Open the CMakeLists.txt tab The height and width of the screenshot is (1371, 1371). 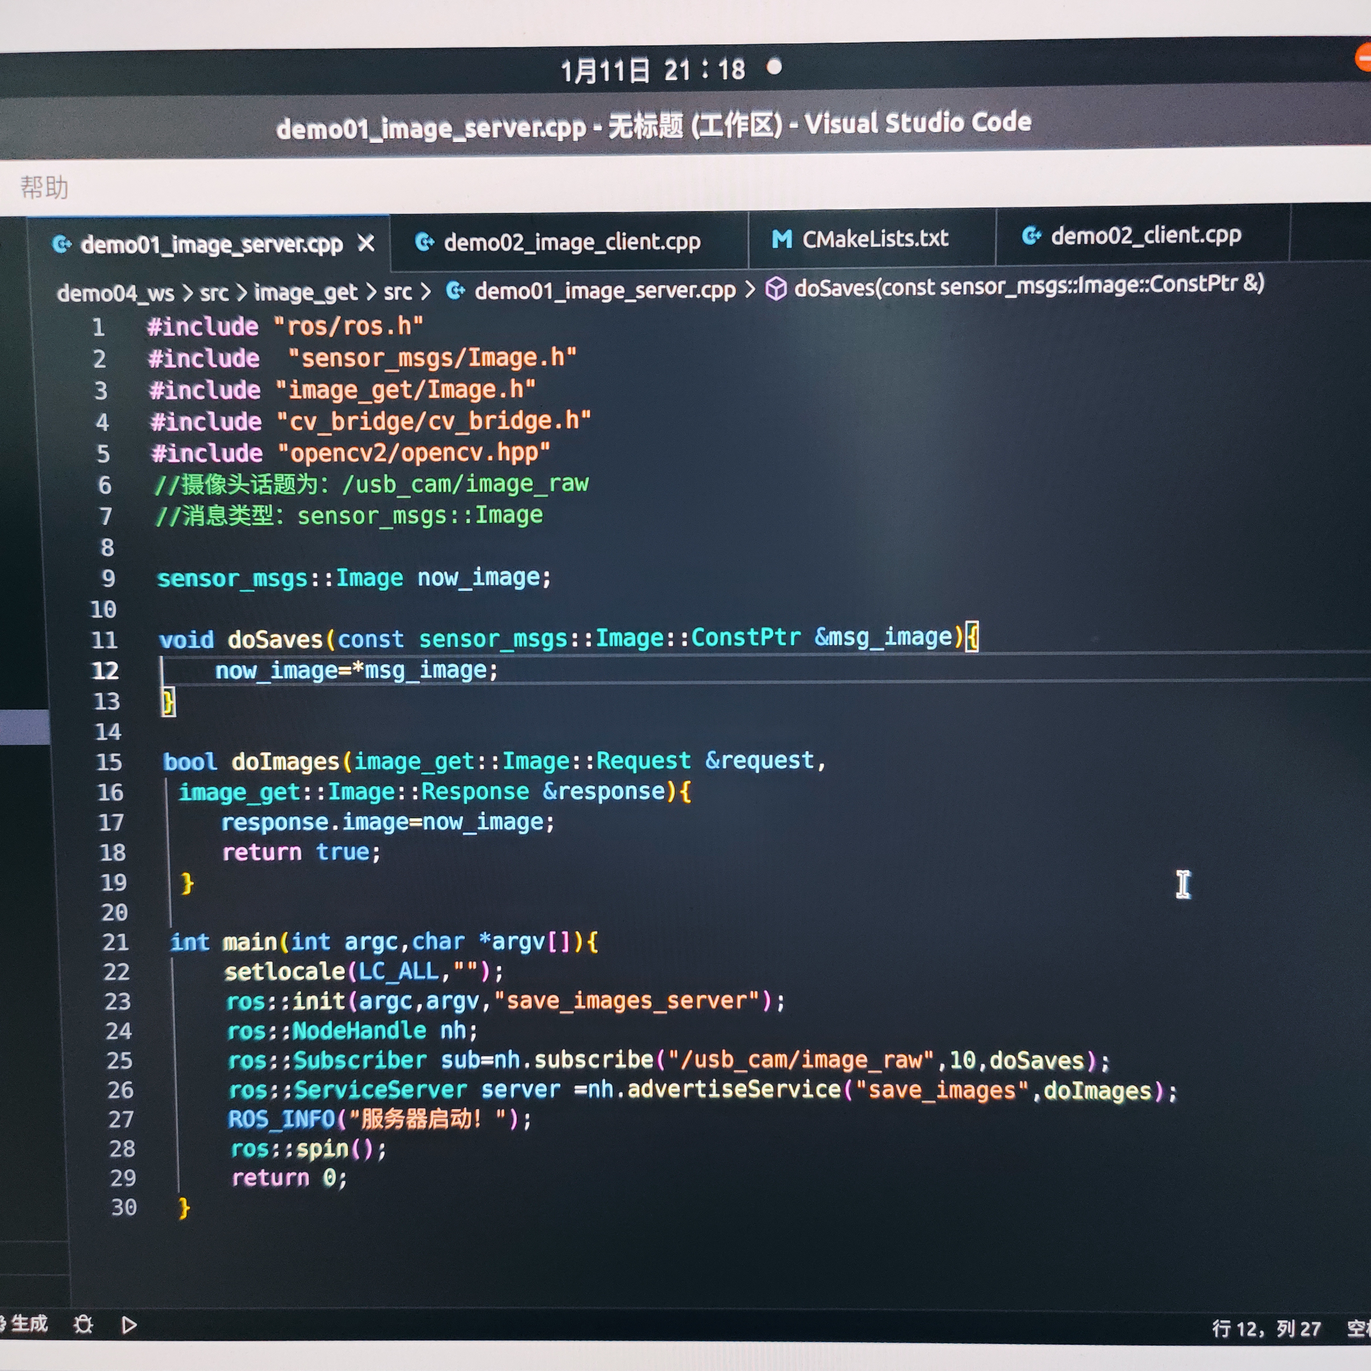click(x=874, y=238)
